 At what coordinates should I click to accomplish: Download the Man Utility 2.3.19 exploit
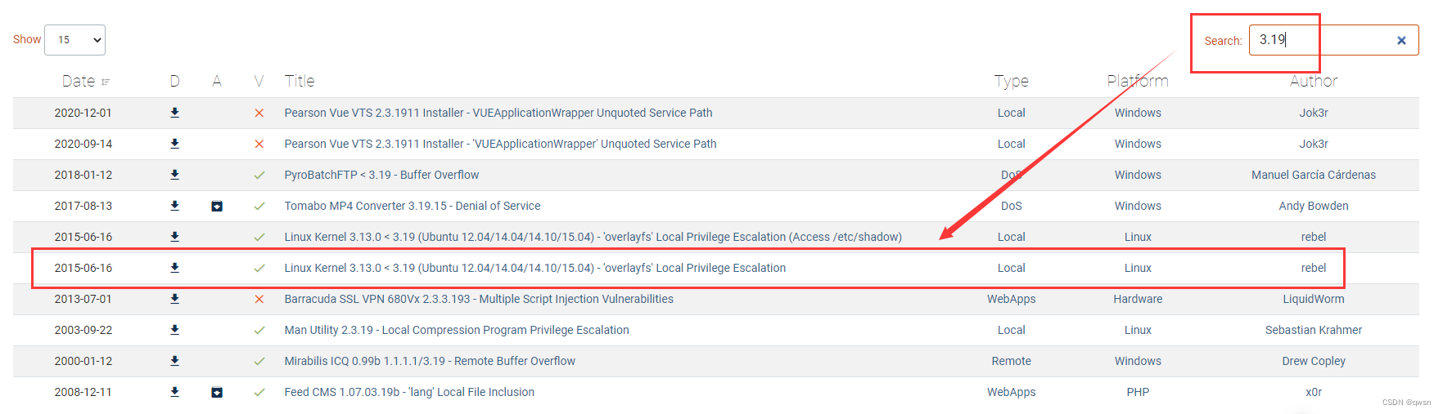(174, 330)
